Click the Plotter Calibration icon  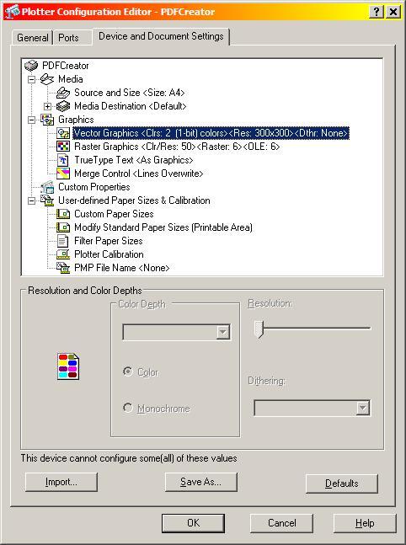(x=63, y=254)
